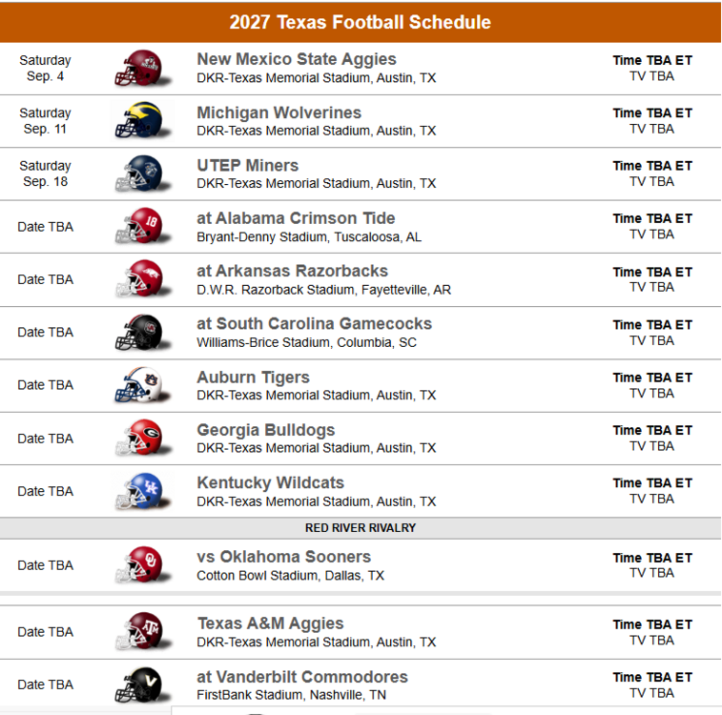Screen dimensions: 722x715
Task: Click the Georgia Bulldogs helmet icon
Action: 138,439
